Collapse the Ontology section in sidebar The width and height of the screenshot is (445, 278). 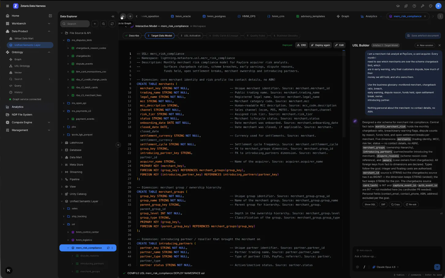click(49, 52)
